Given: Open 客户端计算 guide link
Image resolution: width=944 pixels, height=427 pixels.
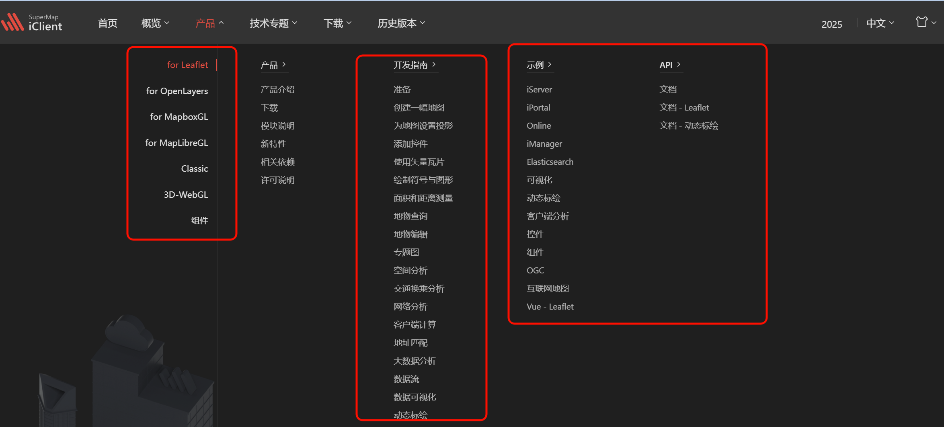Looking at the screenshot, I should [415, 324].
